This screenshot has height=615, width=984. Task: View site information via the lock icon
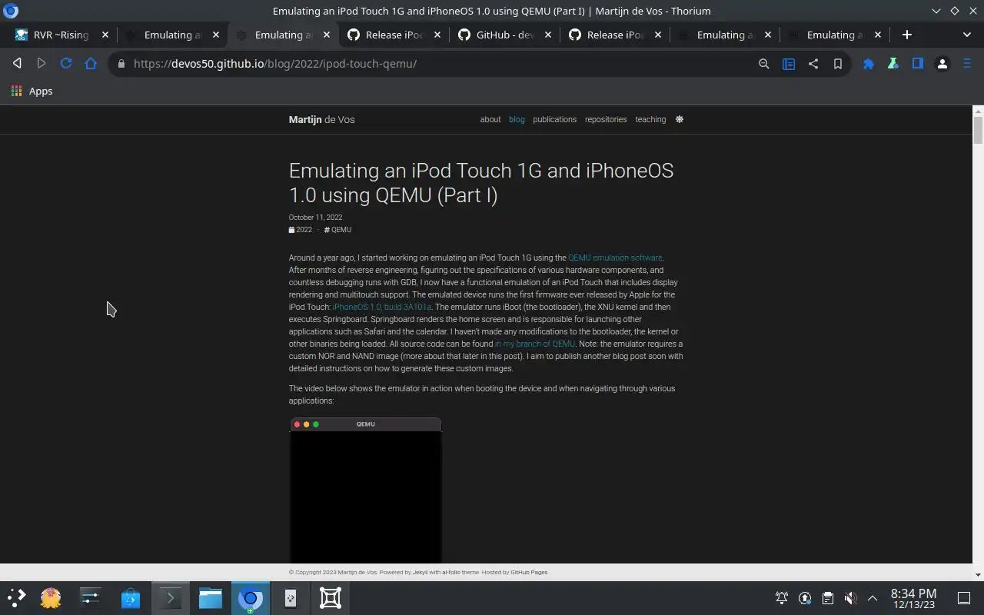[x=121, y=64]
